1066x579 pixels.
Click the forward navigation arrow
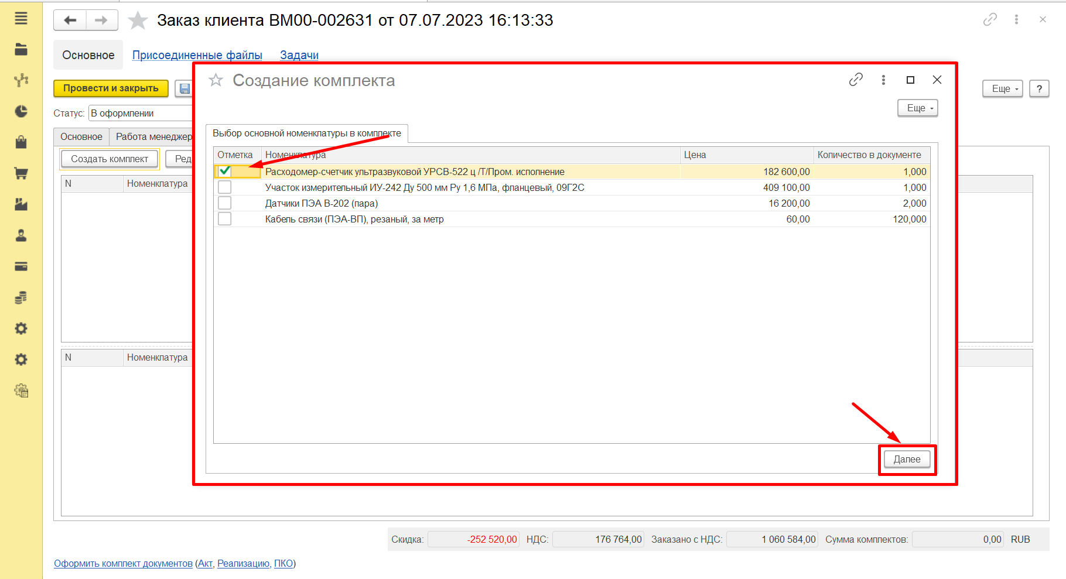[102, 20]
